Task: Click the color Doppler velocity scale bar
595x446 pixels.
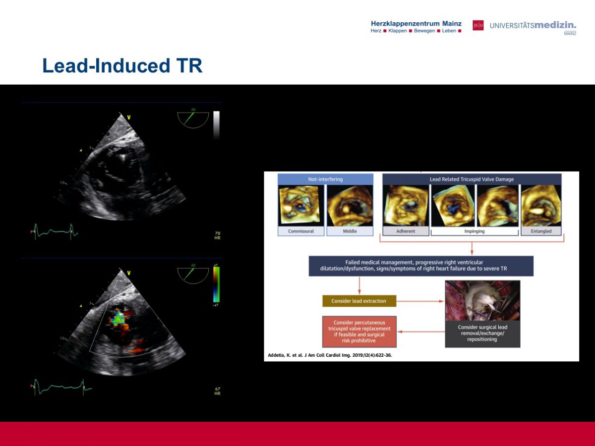Action: click(x=216, y=284)
